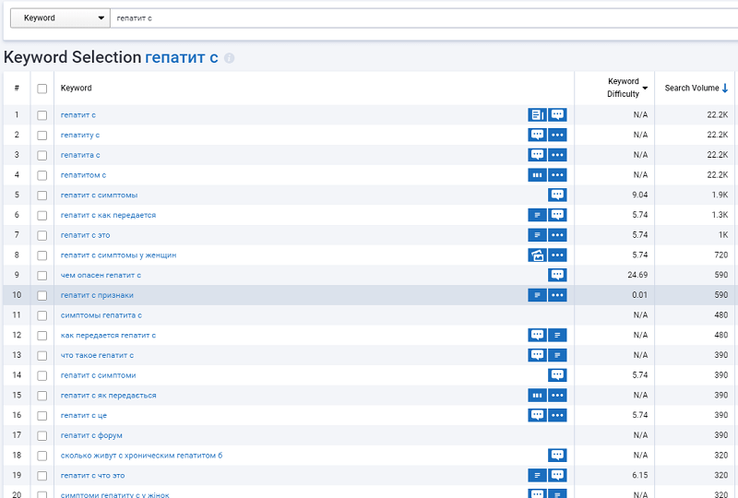Click the news snippet icon in row 1
This screenshot has height=498, width=738.
coord(537,115)
